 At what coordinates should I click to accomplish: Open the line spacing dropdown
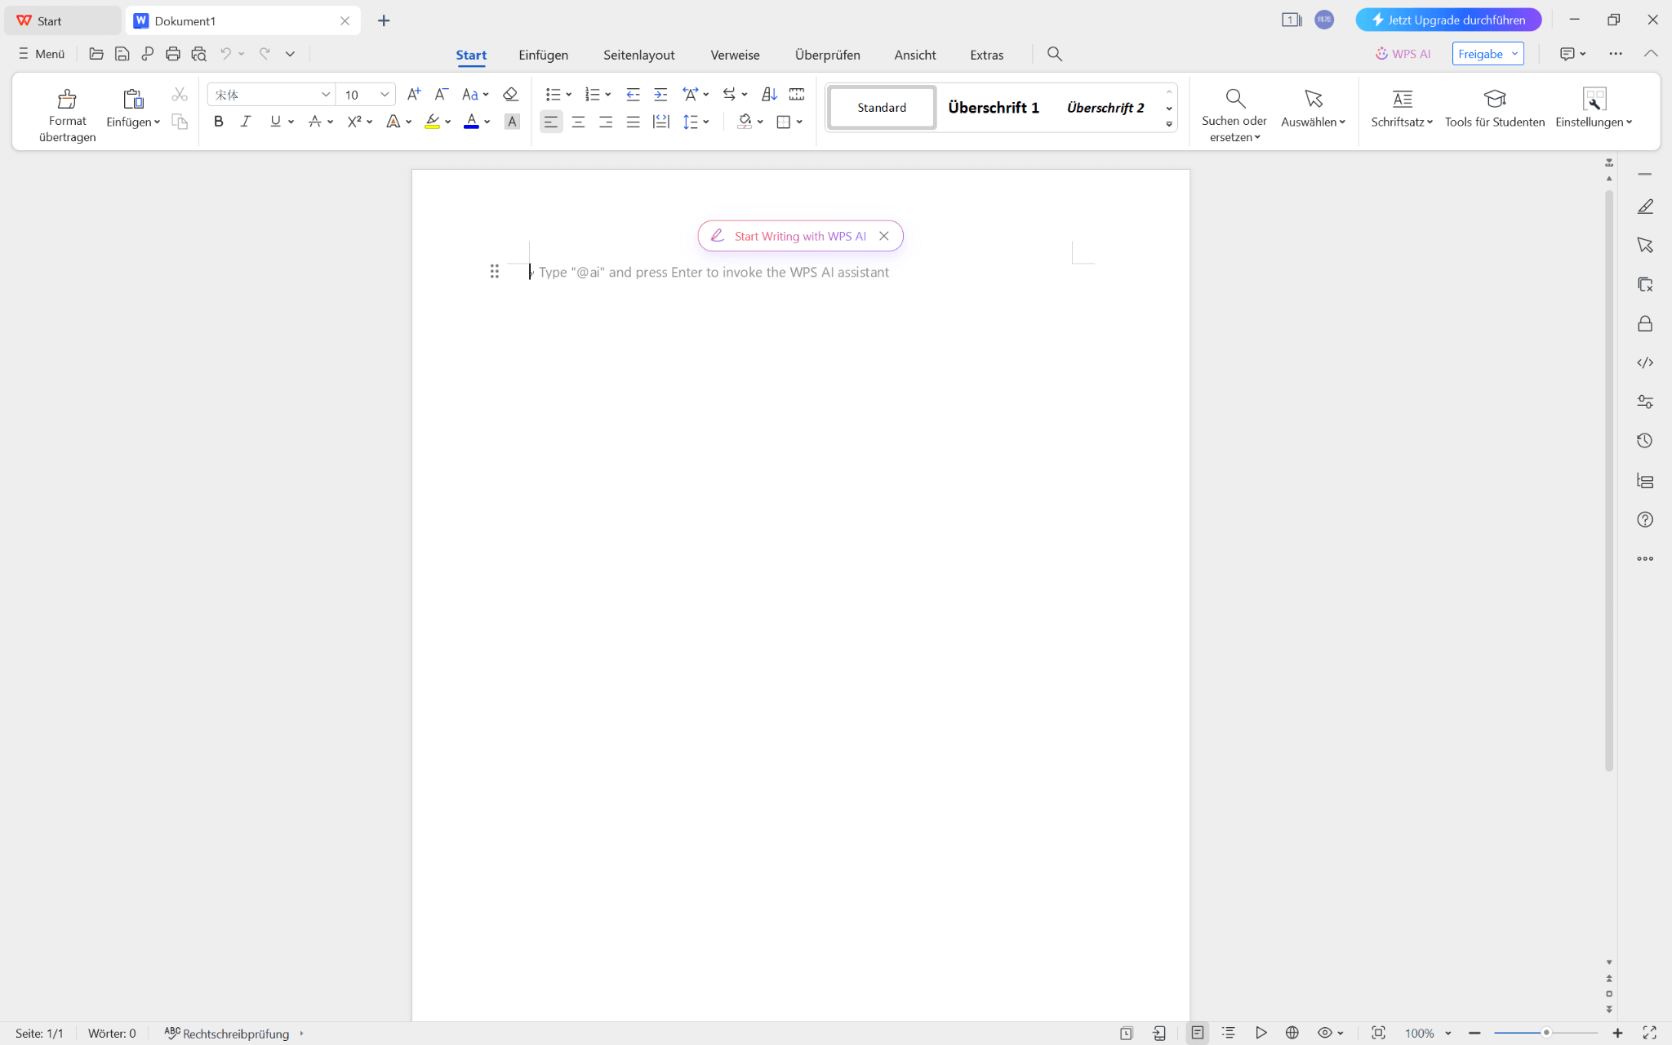pos(705,121)
